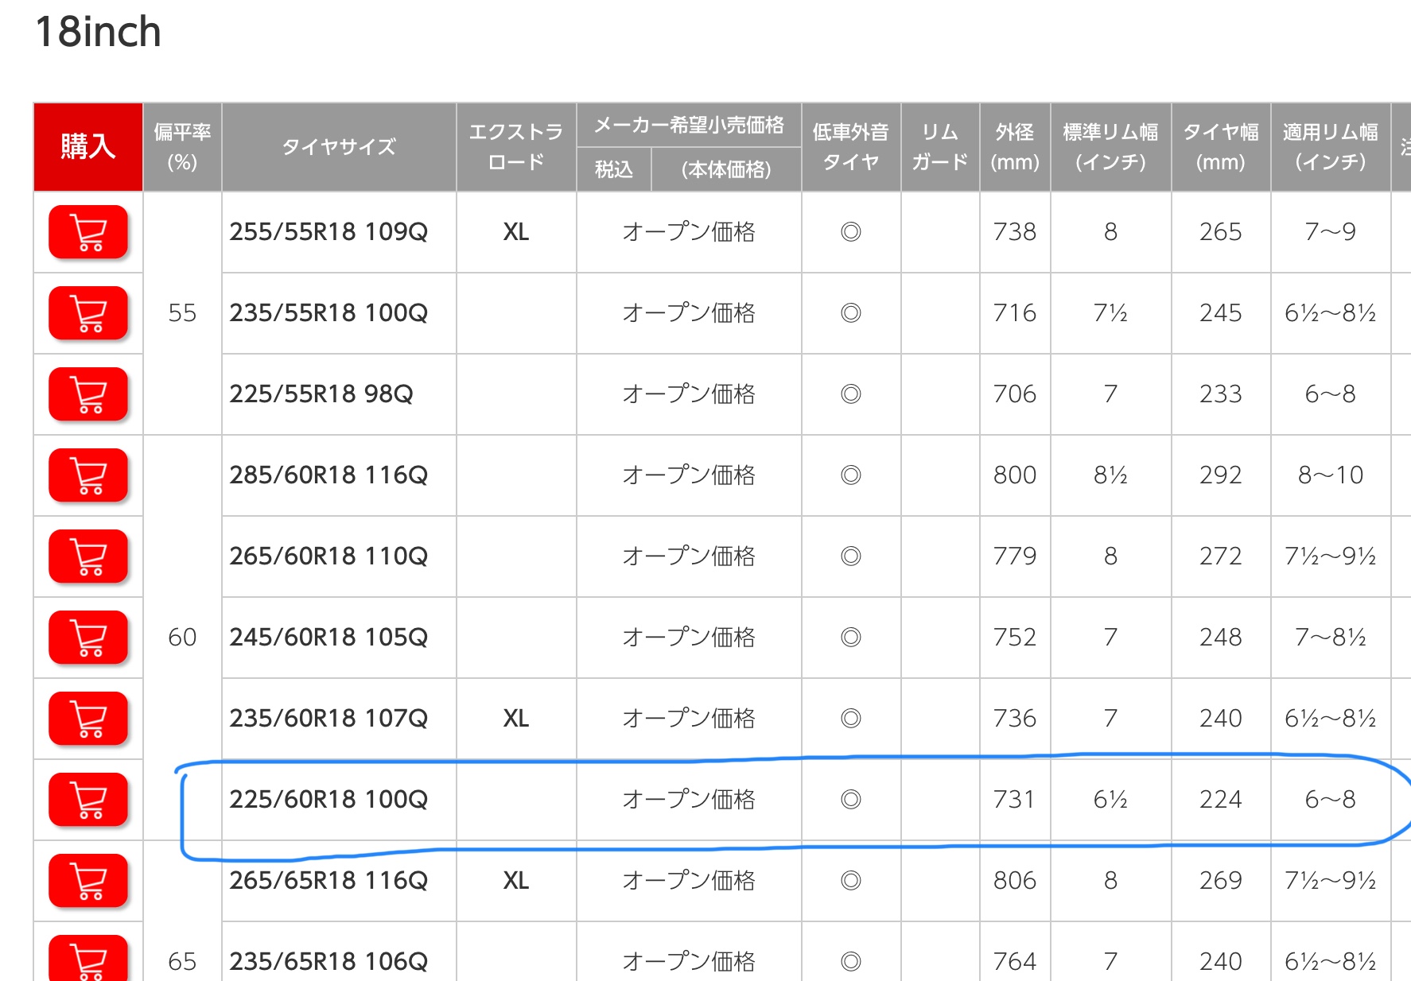The width and height of the screenshot is (1411, 981).
Task: Click XL mark in 265/65R18 116Q row
Action: point(516,881)
